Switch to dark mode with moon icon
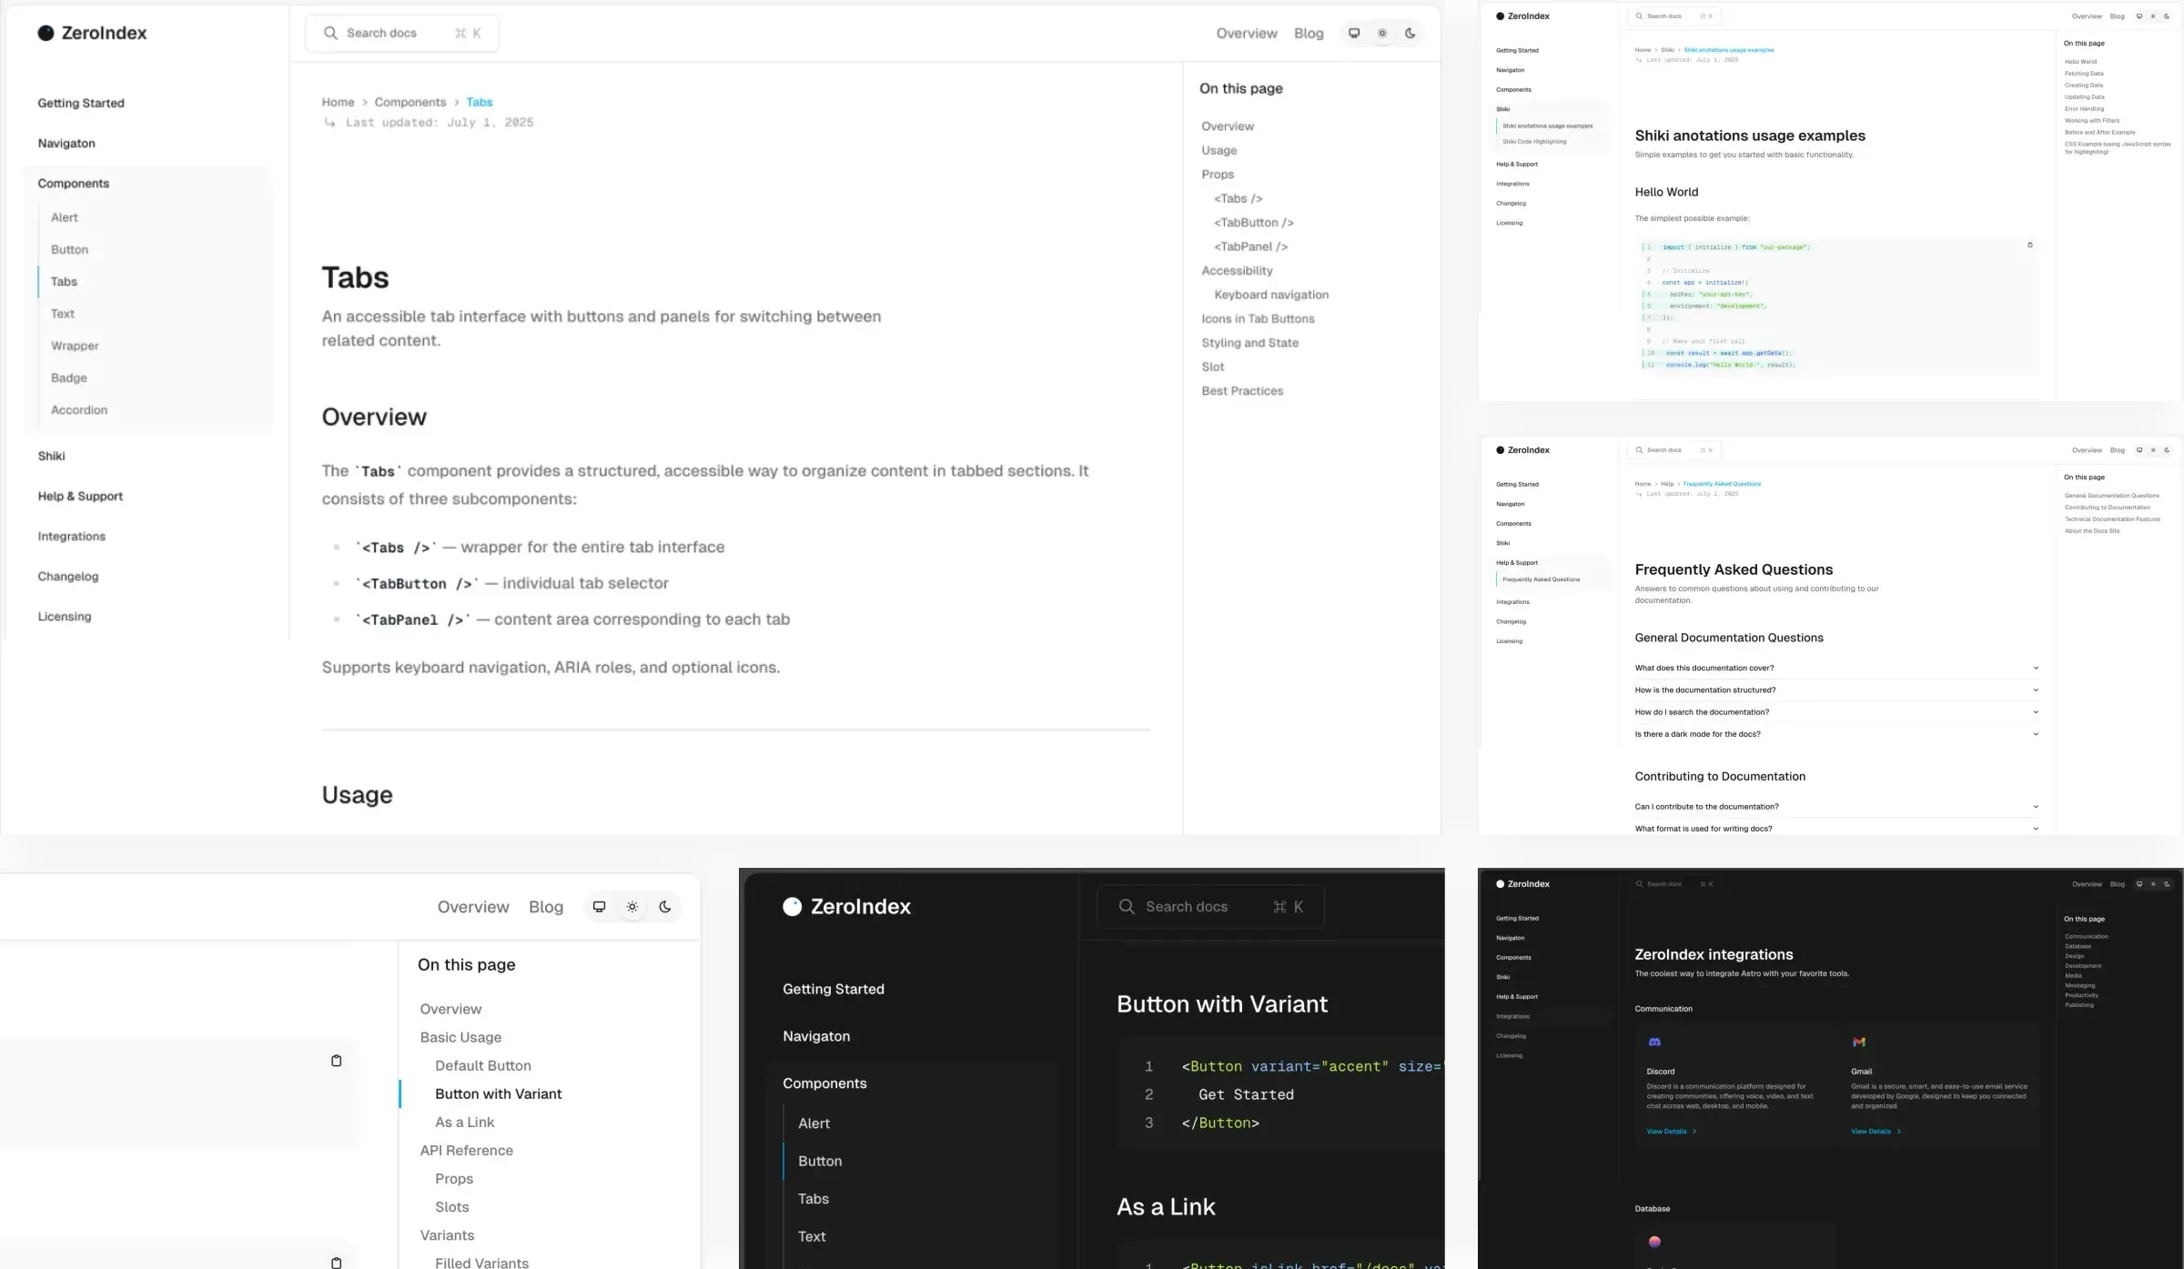 (1410, 33)
